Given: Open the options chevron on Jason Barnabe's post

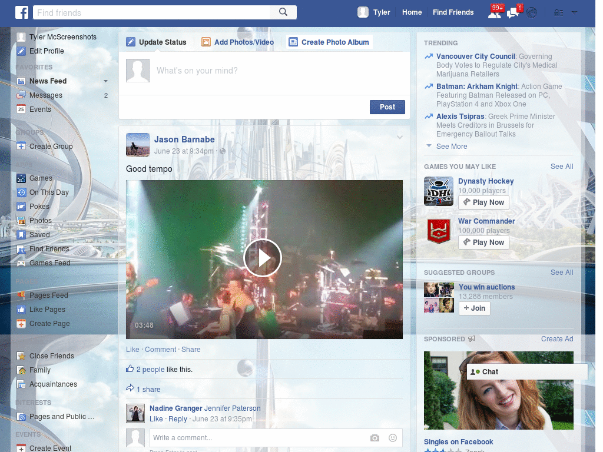Looking at the screenshot, I should [400, 137].
